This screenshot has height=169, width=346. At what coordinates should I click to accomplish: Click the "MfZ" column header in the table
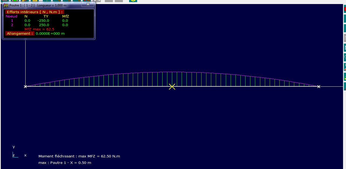click(x=65, y=16)
